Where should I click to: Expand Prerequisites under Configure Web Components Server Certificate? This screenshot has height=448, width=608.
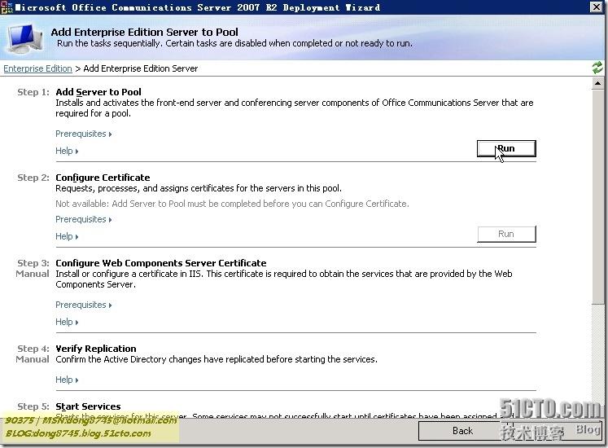tap(83, 305)
